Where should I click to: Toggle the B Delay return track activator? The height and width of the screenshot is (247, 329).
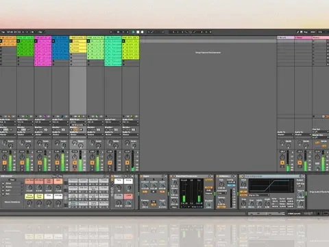point(300,163)
